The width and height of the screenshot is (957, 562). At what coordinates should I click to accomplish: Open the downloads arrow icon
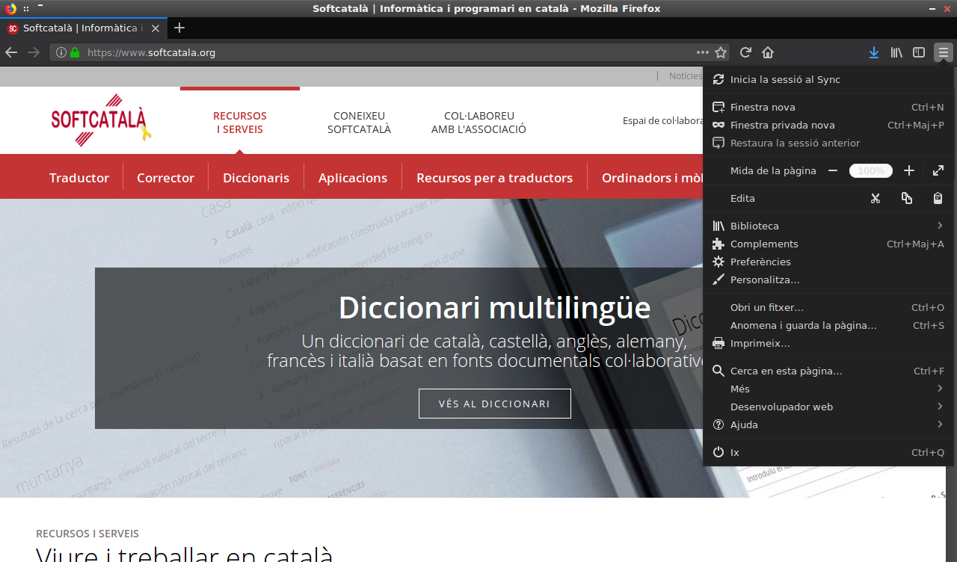(x=873, y=52)
